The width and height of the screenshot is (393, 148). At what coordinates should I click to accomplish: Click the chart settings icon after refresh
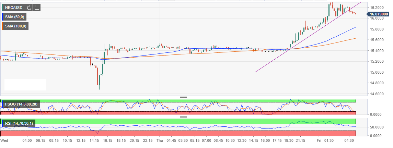click(37, 7)
